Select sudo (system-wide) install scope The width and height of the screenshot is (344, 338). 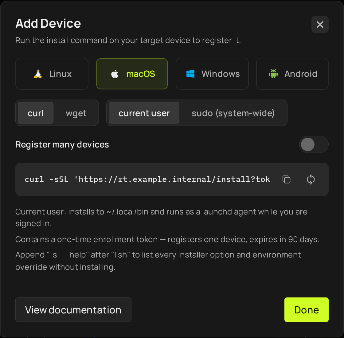[233, 113]
